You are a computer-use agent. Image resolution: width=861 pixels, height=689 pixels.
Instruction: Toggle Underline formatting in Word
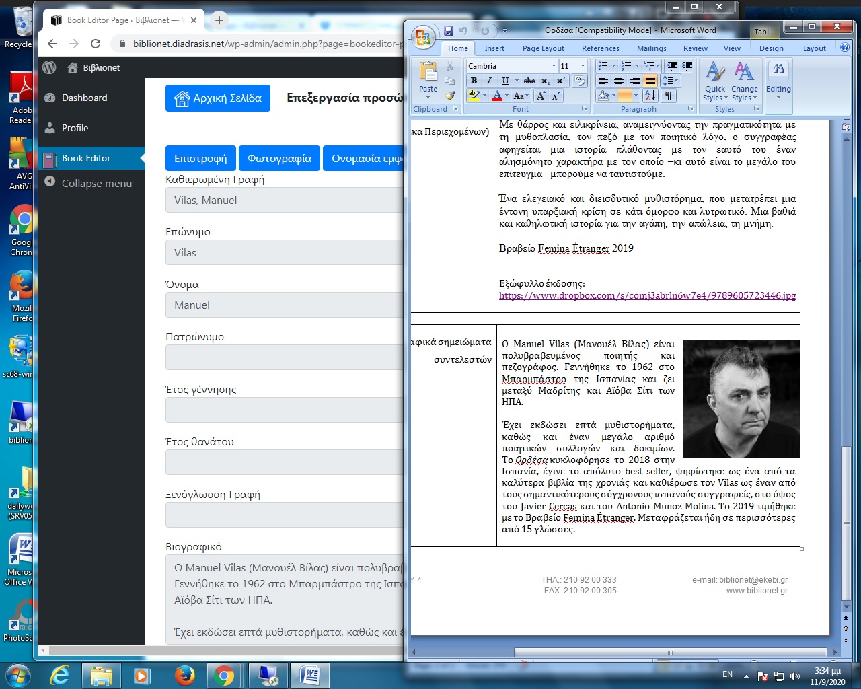(505, 81)
